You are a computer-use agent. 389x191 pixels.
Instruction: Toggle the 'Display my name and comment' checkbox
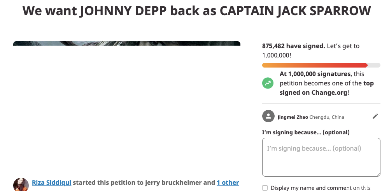click(265, 188)
